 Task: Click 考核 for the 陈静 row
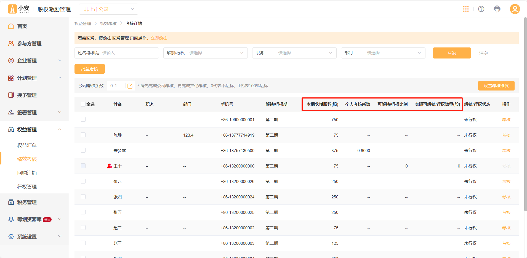(x=506, y=135)
